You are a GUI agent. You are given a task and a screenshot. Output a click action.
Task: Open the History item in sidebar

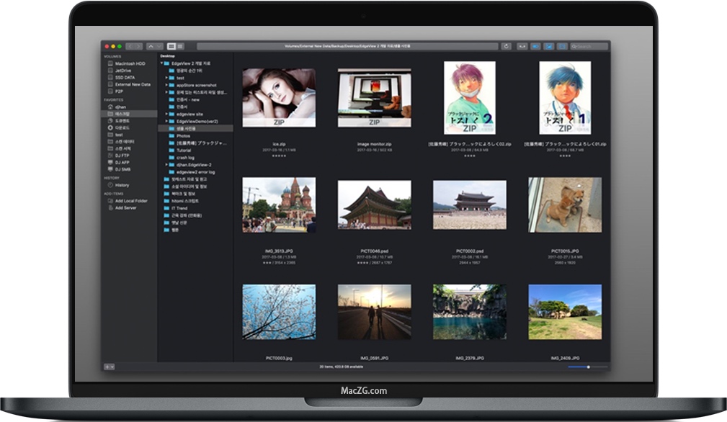click(122, 185)
